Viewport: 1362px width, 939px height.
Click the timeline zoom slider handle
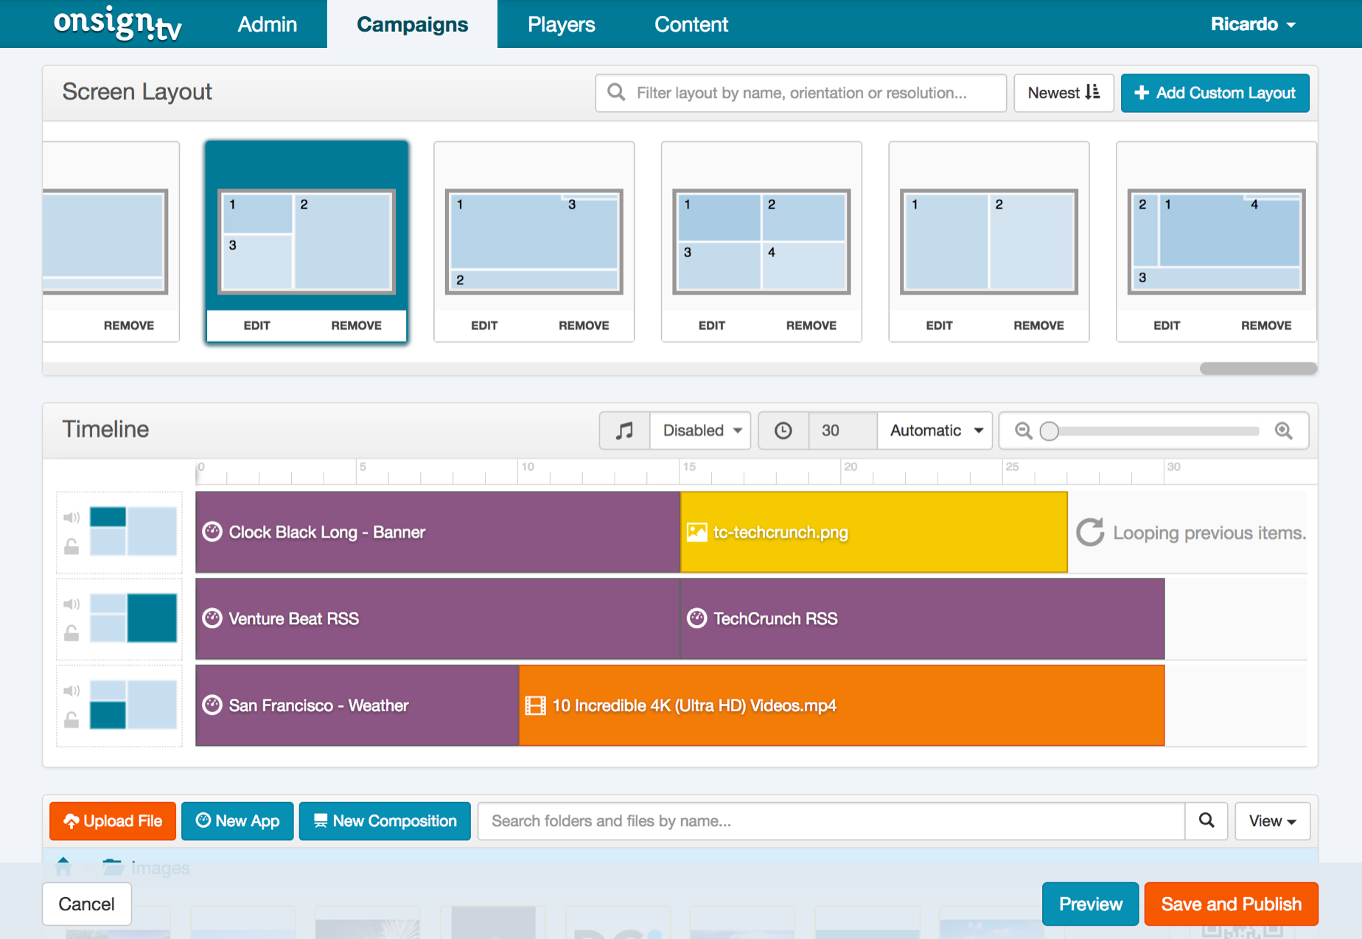tap(1049, 430)
